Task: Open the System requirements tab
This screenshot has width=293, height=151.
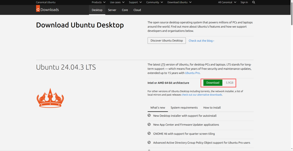Action: click(184, 108)
